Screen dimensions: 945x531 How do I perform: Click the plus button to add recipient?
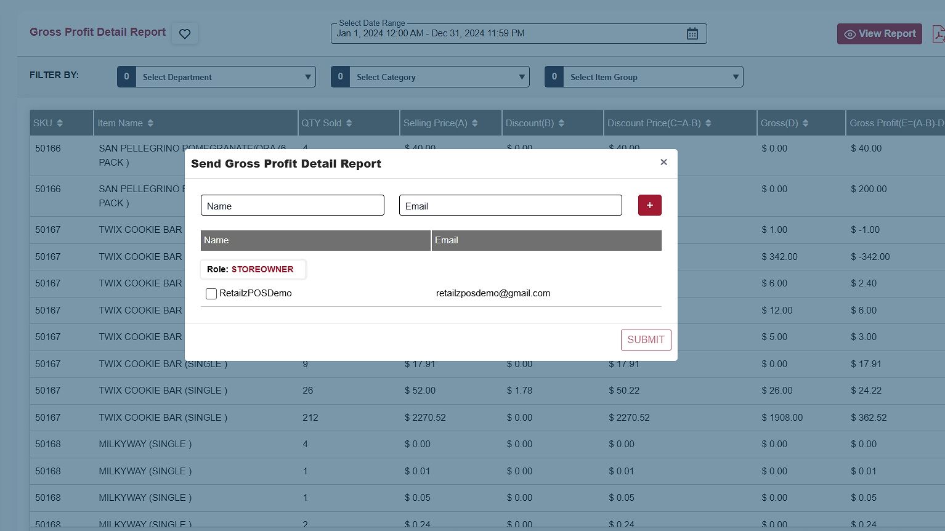tap(649, 205)
